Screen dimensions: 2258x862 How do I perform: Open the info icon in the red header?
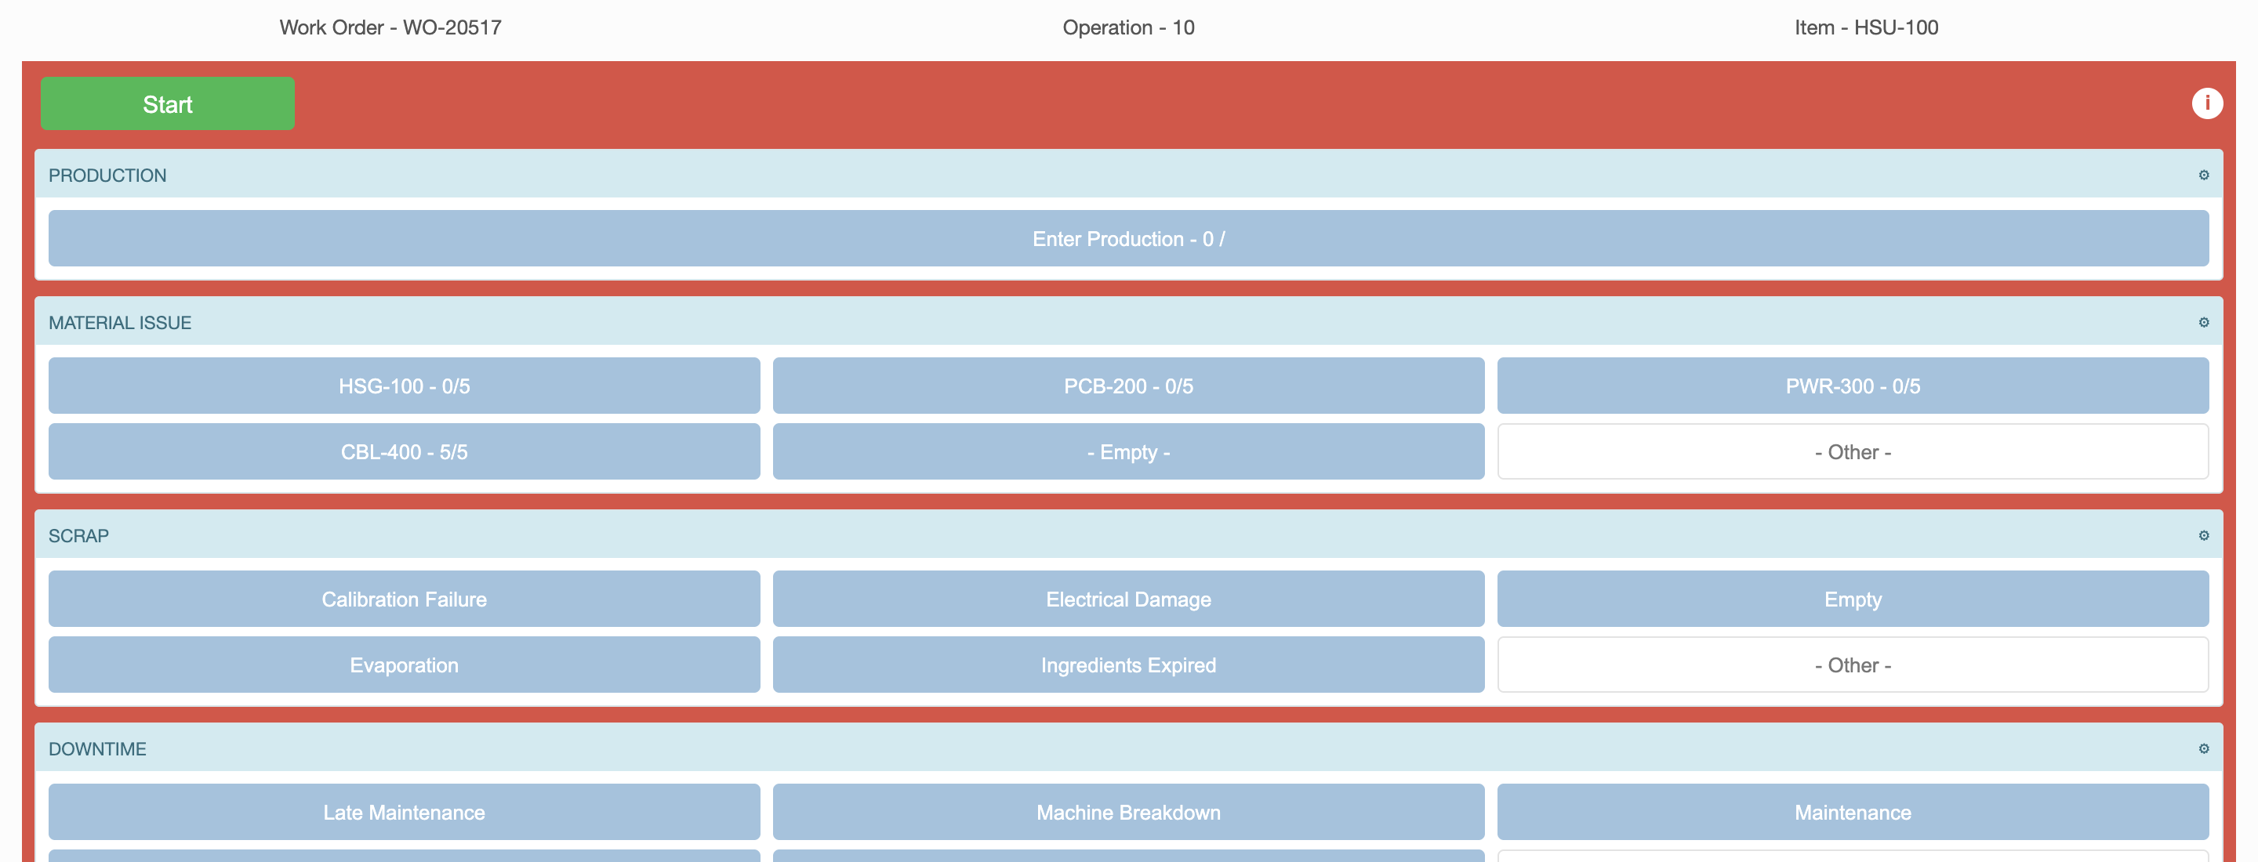pos(2206,103)
